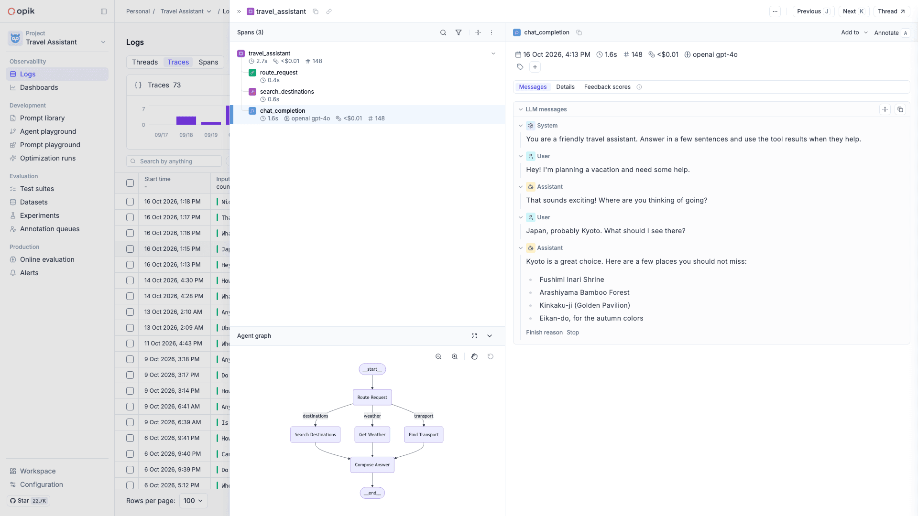
Task: Go to the Next trace
Action: [x=854, y=11]
